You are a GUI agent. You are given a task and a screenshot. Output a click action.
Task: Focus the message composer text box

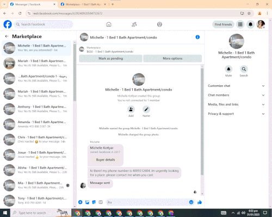tap(148, 202)
